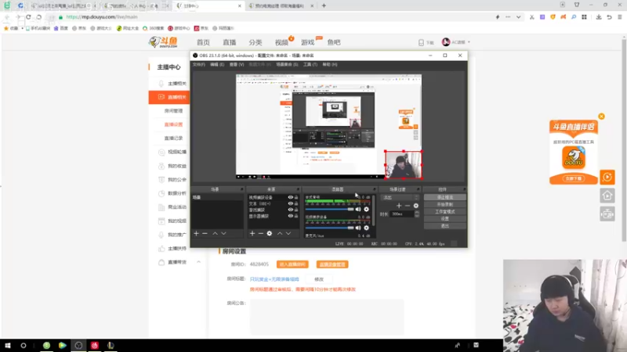
Task: Add a new scene with the plus icon
Action: click(197, 233)
